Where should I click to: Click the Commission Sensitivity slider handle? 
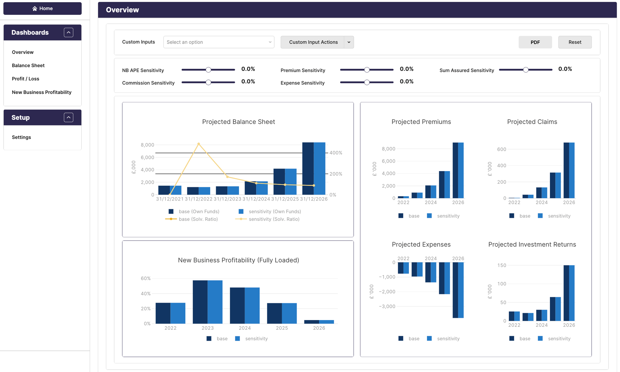coord(208,82)
